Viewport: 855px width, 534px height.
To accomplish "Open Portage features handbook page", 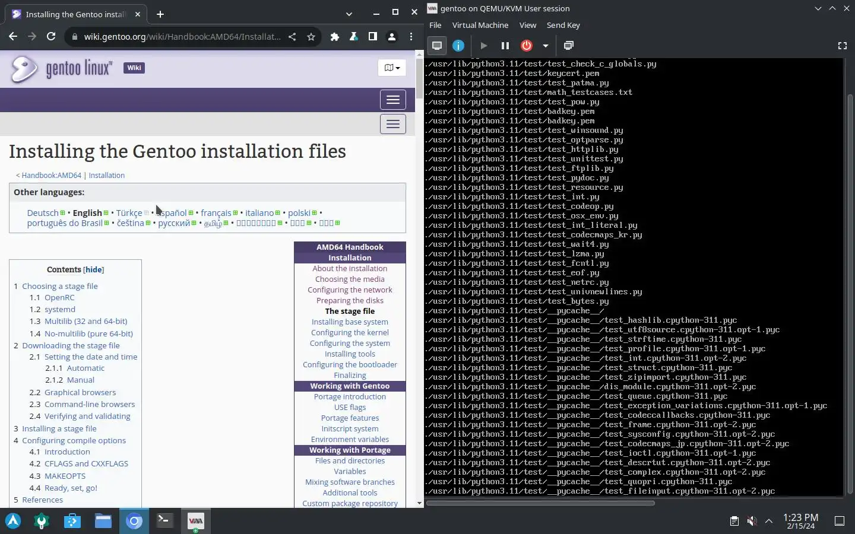I will [x=350, y=418].
